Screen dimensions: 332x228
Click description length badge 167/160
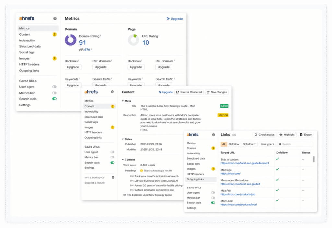coord(223,115)
